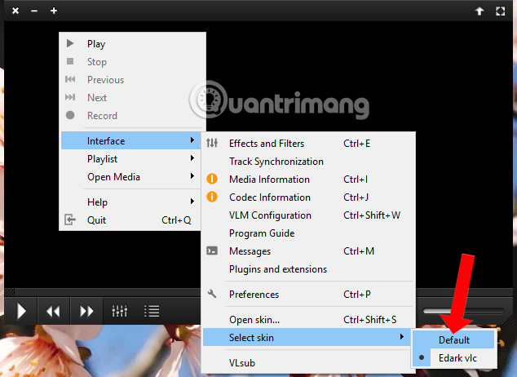Expand the Help submenu arrow
This screenshot has height=377, width=517.
(x=192, y=202)
